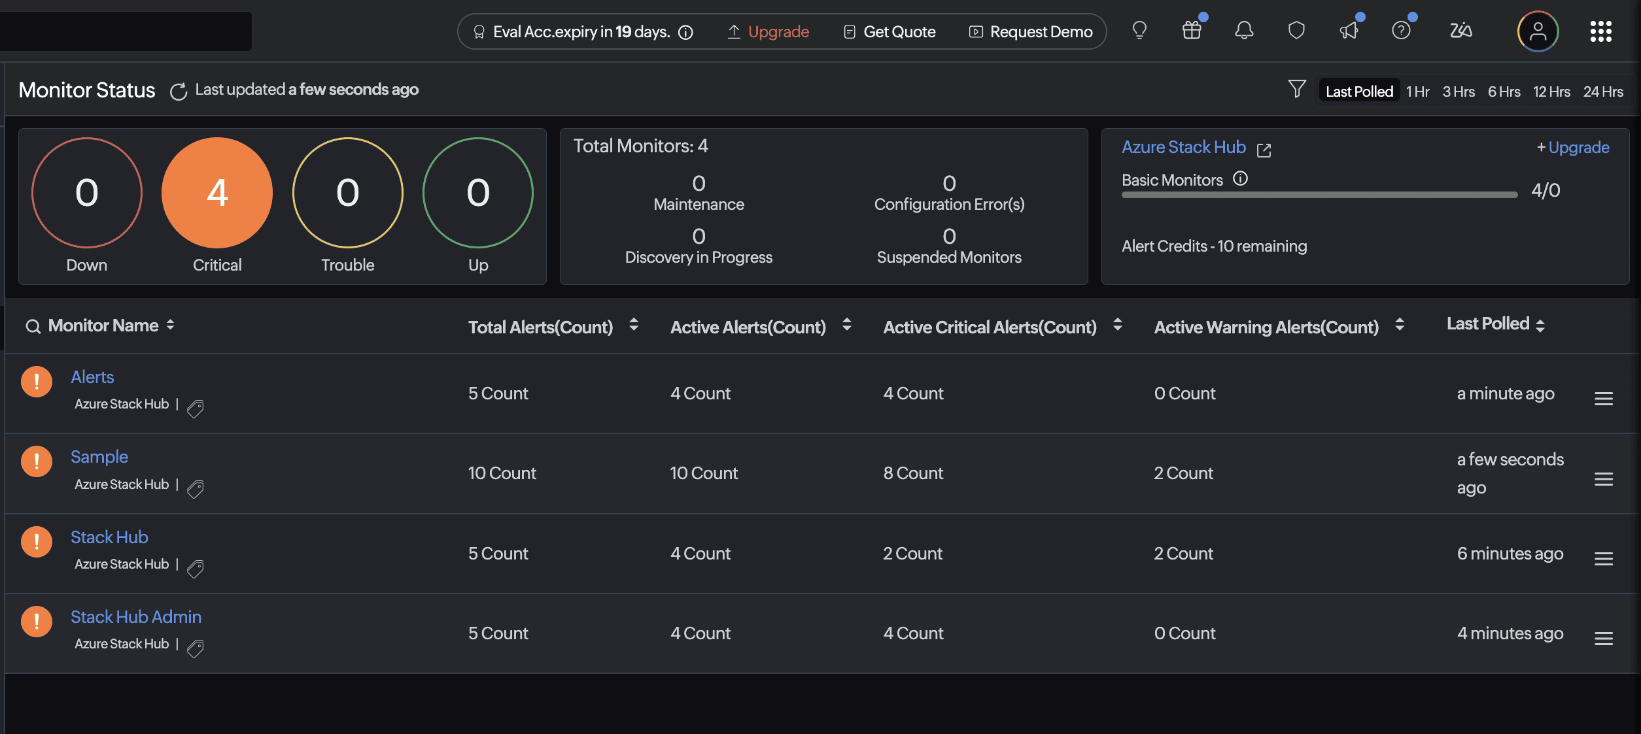Screen dimensions: 1641x734
Task: Open the Sample monitor link
Action: 99,457
